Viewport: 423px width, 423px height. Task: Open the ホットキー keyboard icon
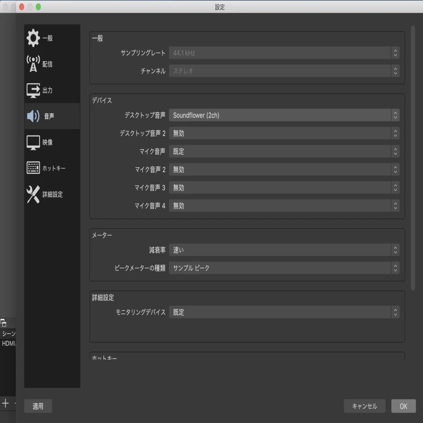point(33,168)
